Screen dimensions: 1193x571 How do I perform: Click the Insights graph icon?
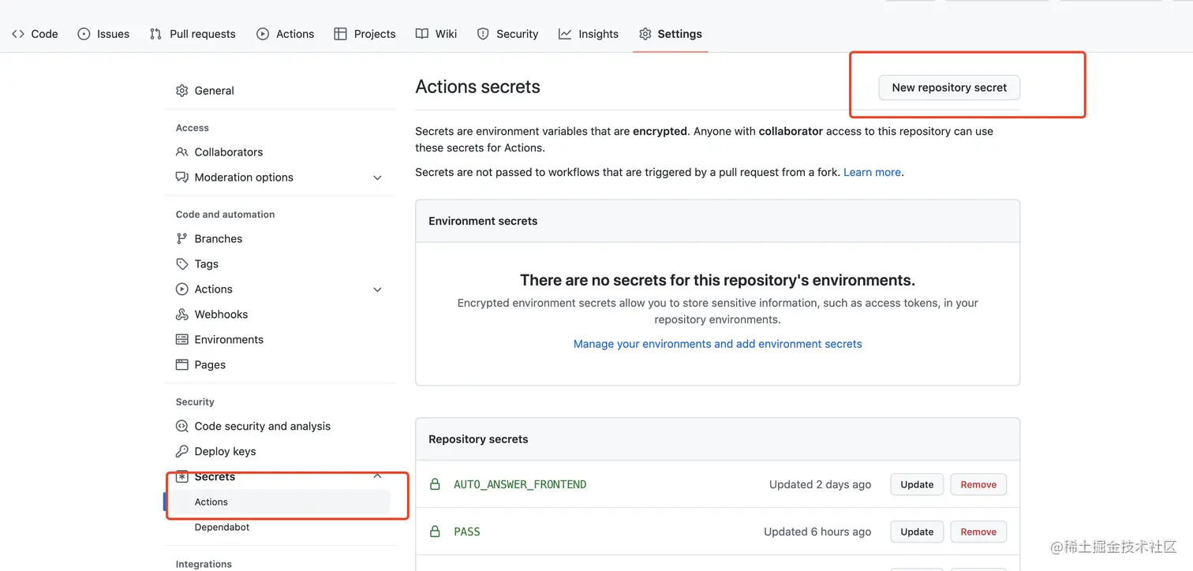[565, 34]
